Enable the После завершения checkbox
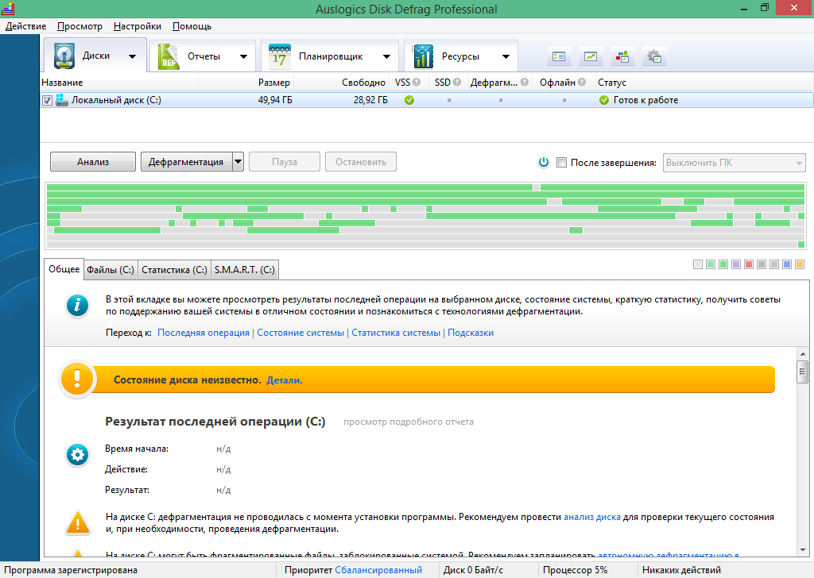Screen dimensions: 814x578 [561, 162]
